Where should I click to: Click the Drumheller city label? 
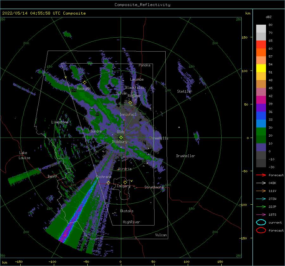[x=186, y=156]
